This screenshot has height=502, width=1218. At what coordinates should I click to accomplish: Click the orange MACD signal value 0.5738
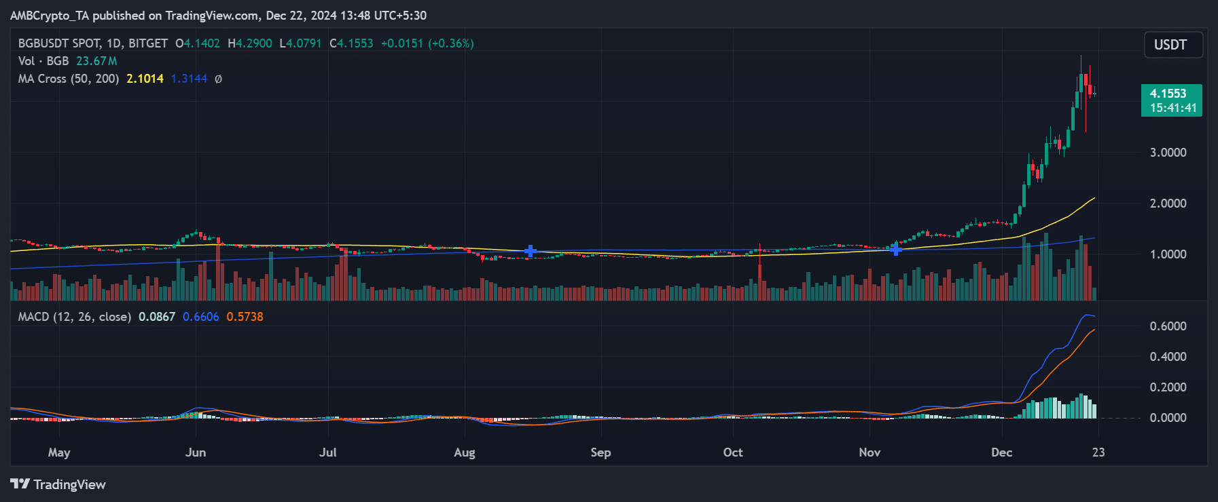pos(245,317)
